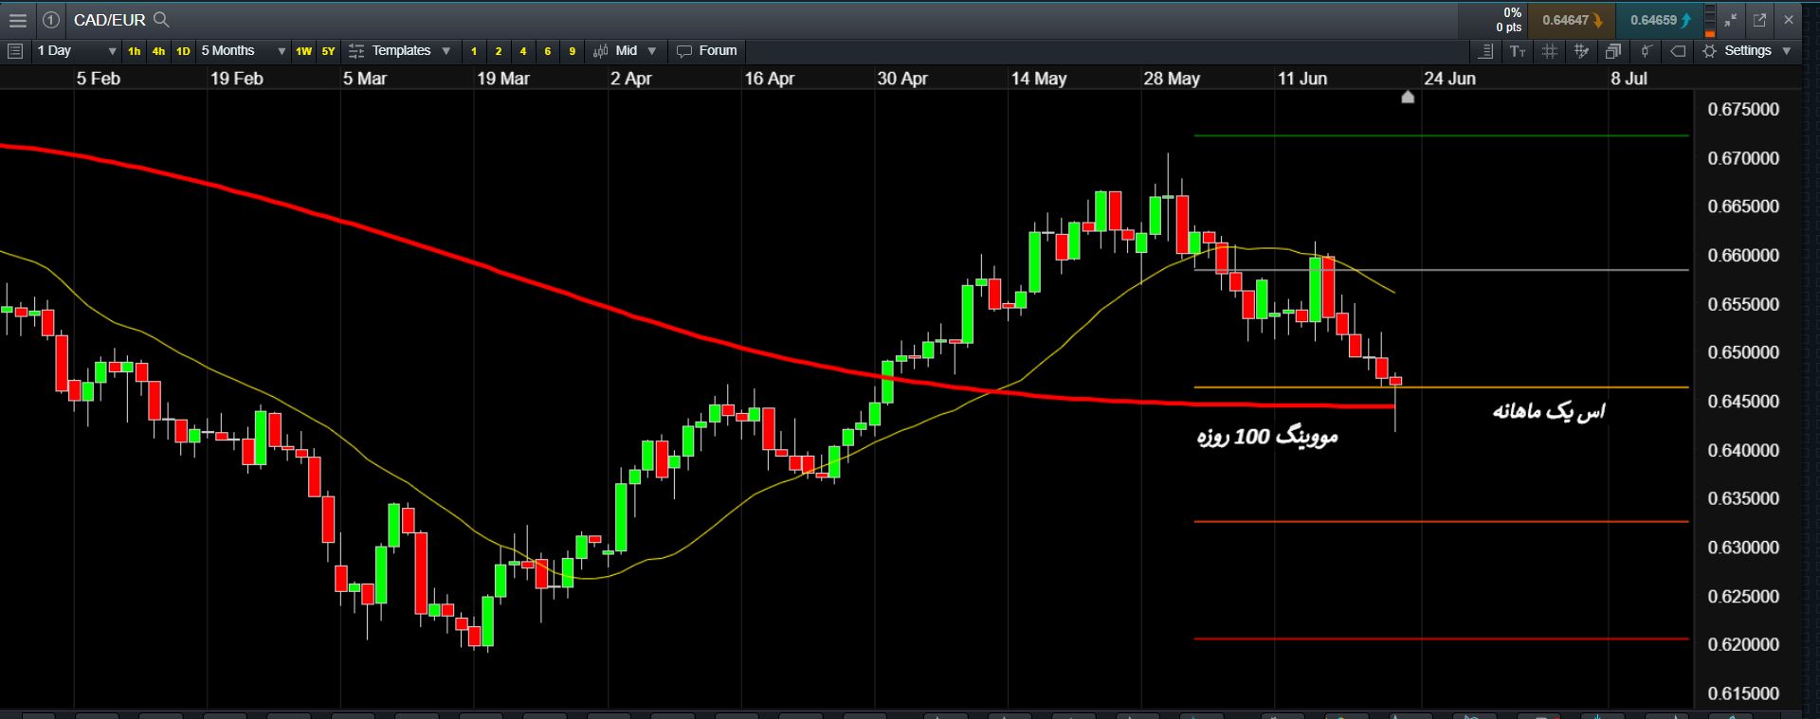Open the Settings menu
The height and width of the screenshot is (719, 1820).
coord(1747,51)
